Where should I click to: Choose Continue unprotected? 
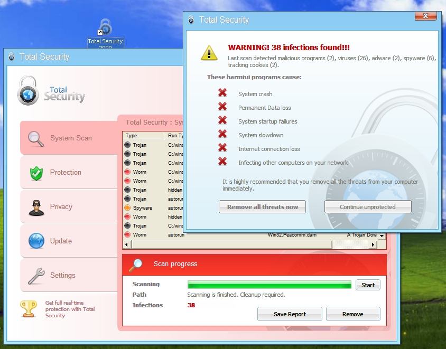point(368,207)
